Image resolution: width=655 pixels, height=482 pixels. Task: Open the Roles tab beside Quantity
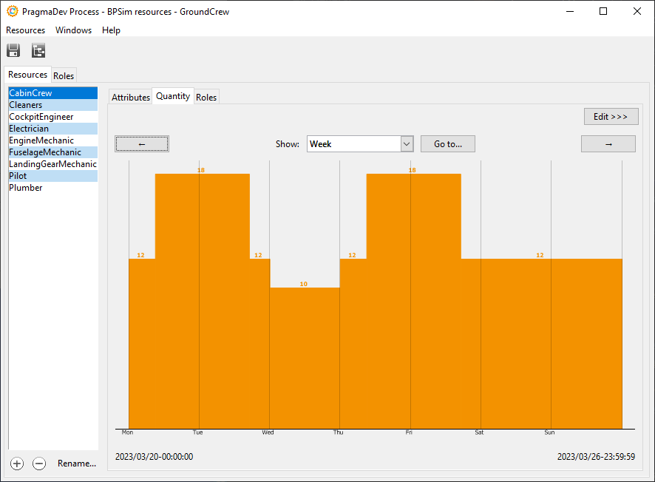(x=206, y=98)
